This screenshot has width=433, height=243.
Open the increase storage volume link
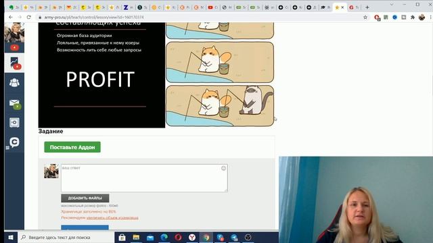tap(112, 217)
